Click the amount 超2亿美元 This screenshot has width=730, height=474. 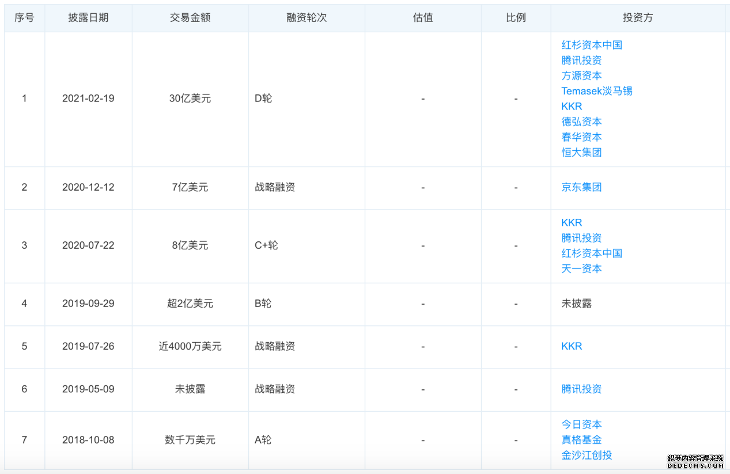click(x=190, y=304)
